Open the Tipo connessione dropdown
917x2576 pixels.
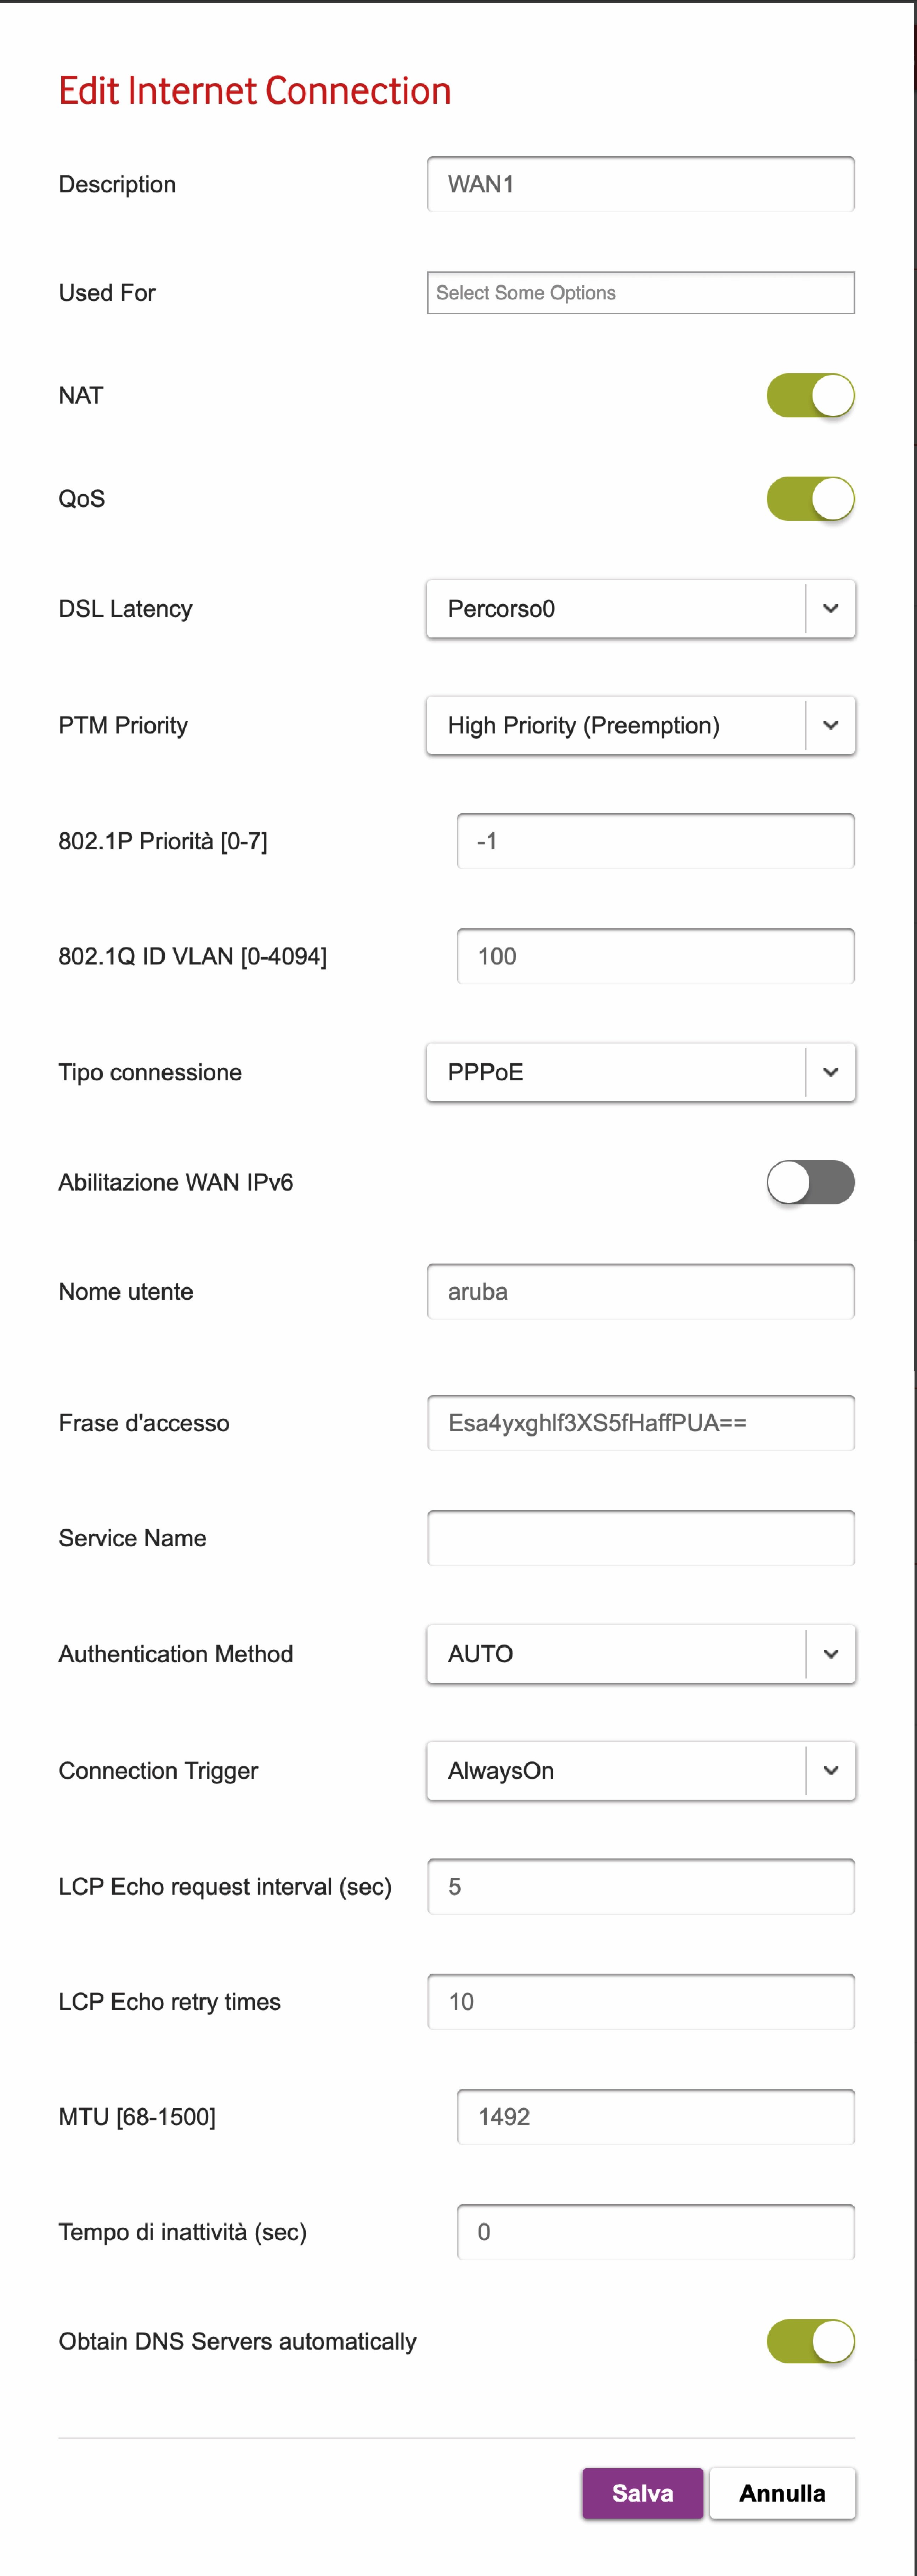coord(640,1072)
